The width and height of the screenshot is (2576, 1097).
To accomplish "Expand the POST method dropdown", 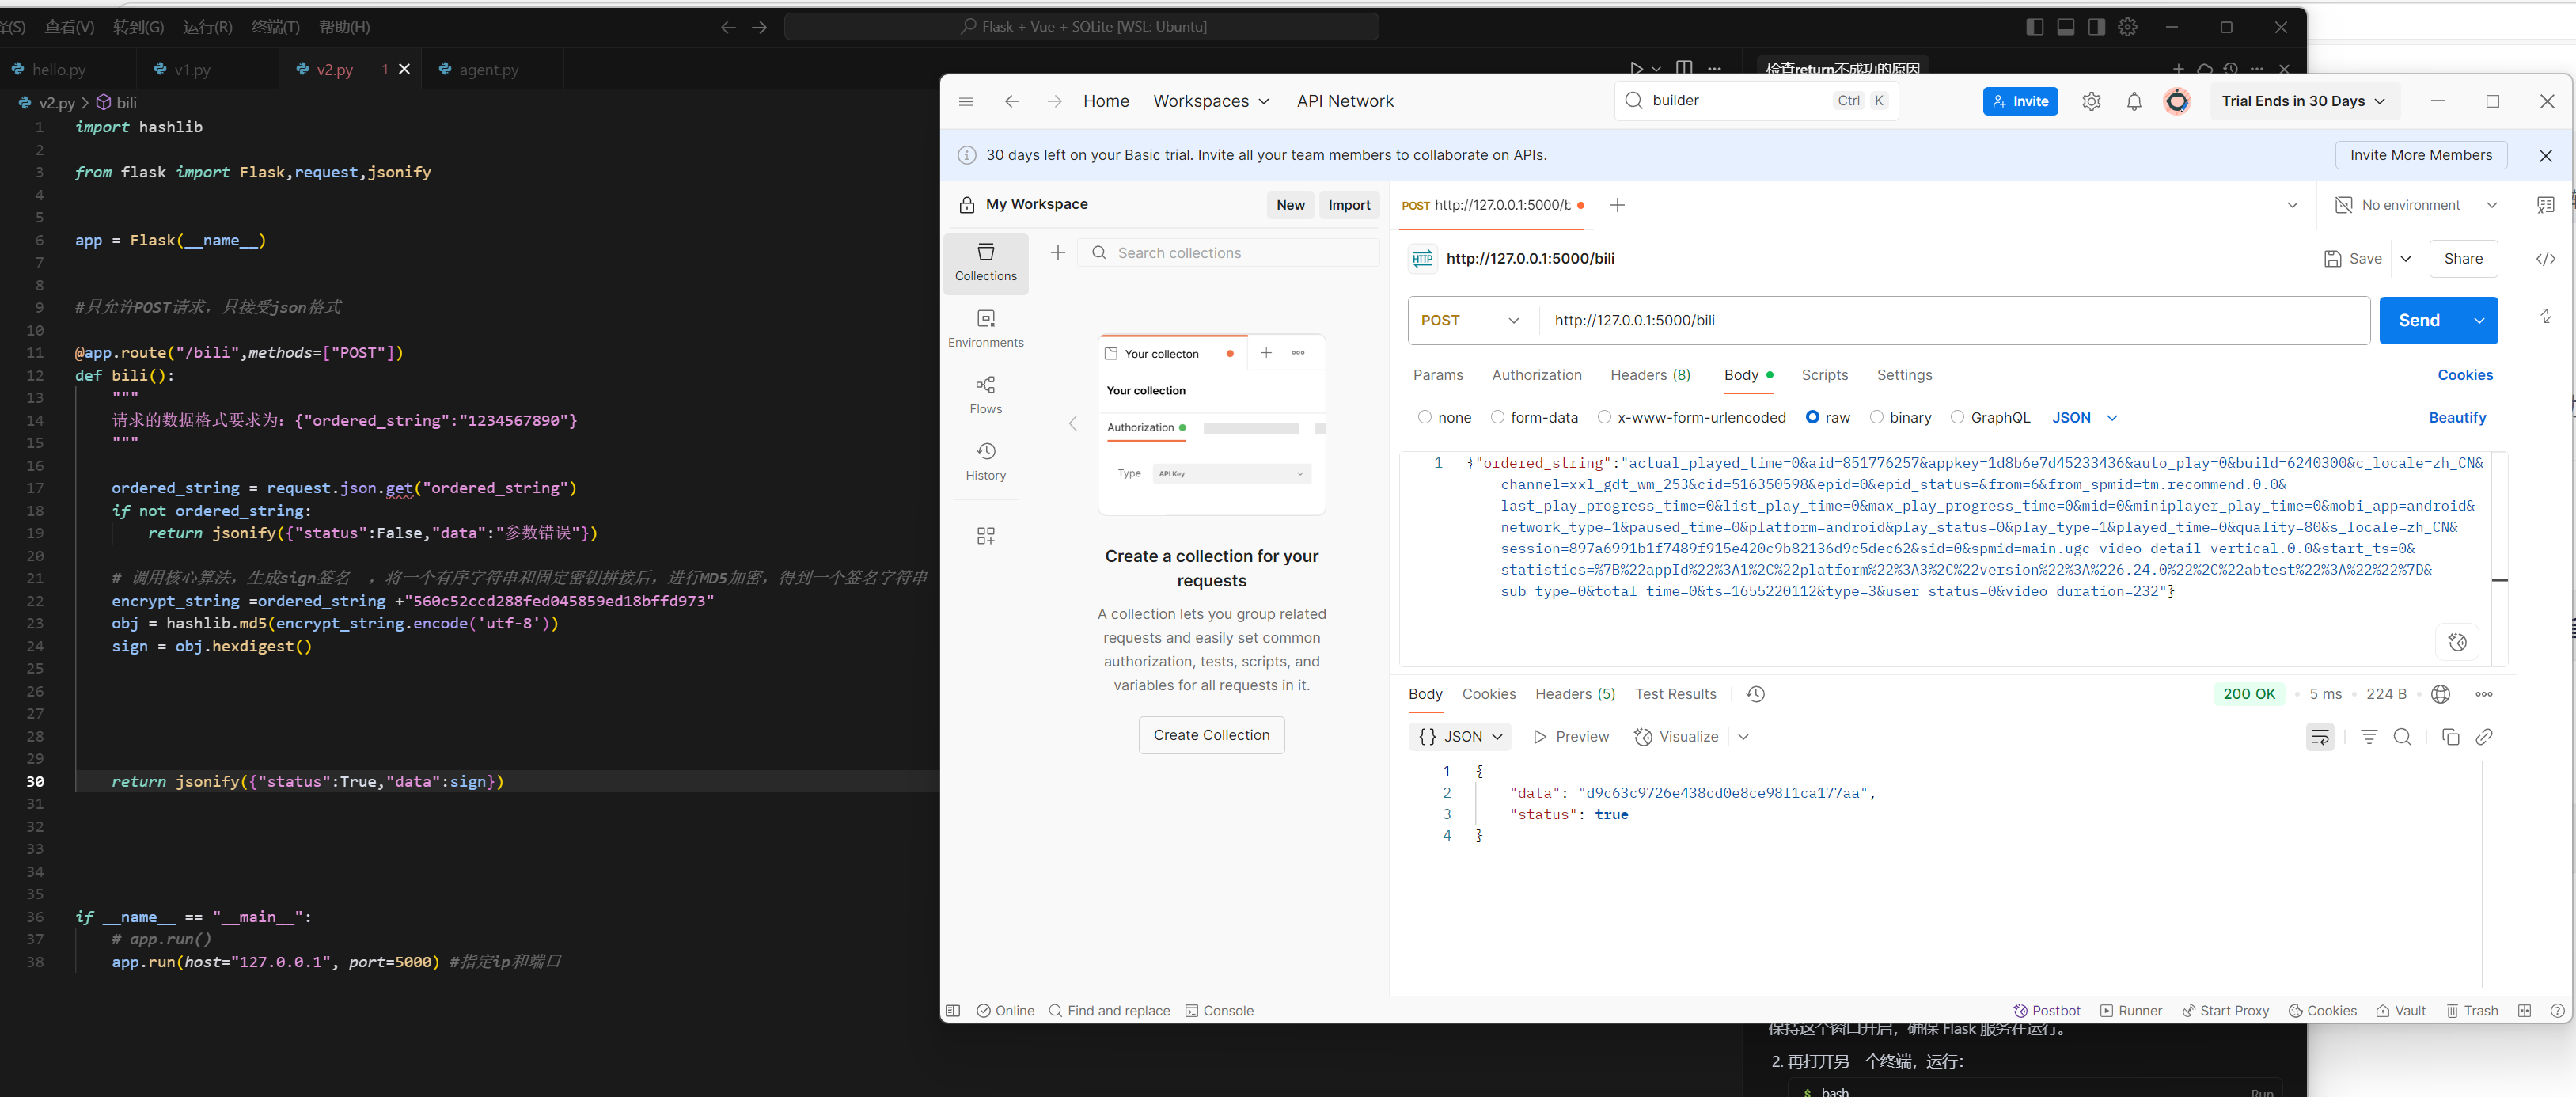I will coord(1470,321).
